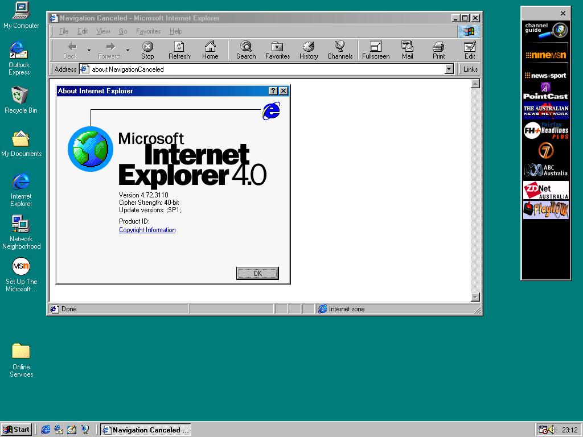Click the Windows logo throbber icon
Image resolution: width=583 pixels, height=437 pixels.
point(469,32)
